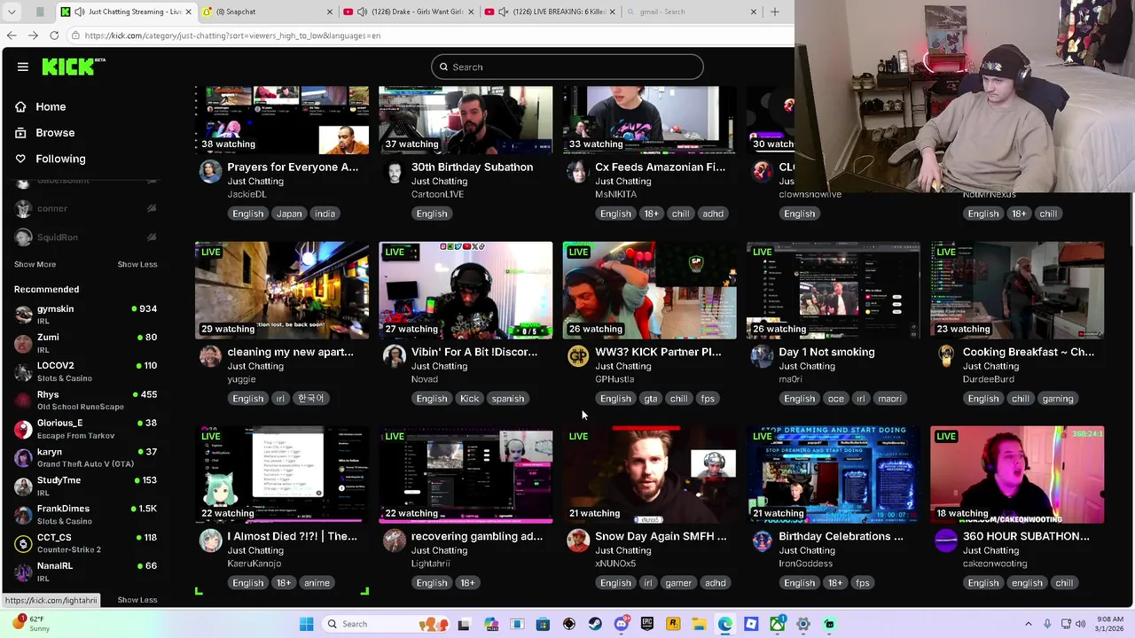Click Glorious_E channel avatar
The height and width of the screenshot is (638, 1135).
tap(23, 429)
